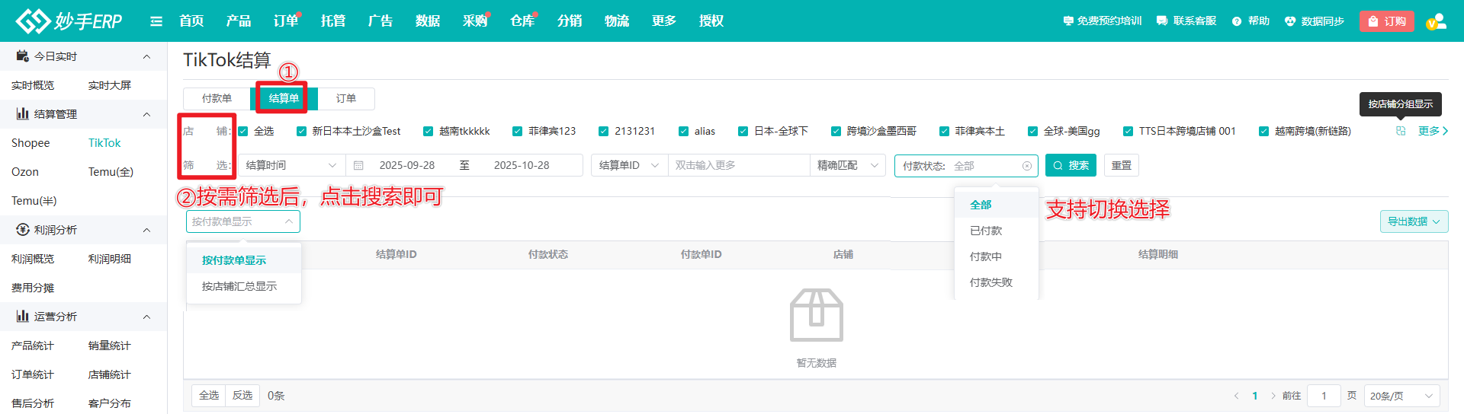
Task: Uncheck 菲律宾123 store checkbox
Action: pos(518,131)
